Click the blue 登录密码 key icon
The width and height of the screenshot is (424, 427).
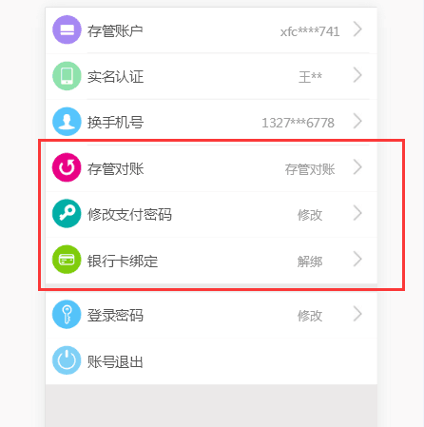(x=67, y=315)
